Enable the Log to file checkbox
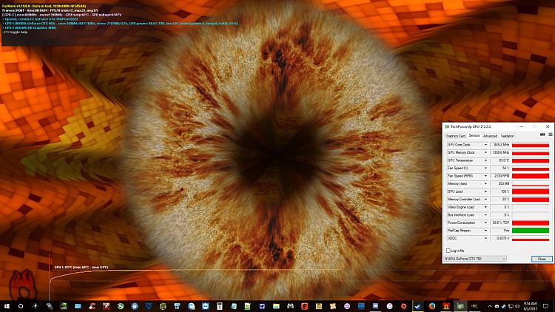The height and width of the screenshot is (312, 555). tap(448, 251)
